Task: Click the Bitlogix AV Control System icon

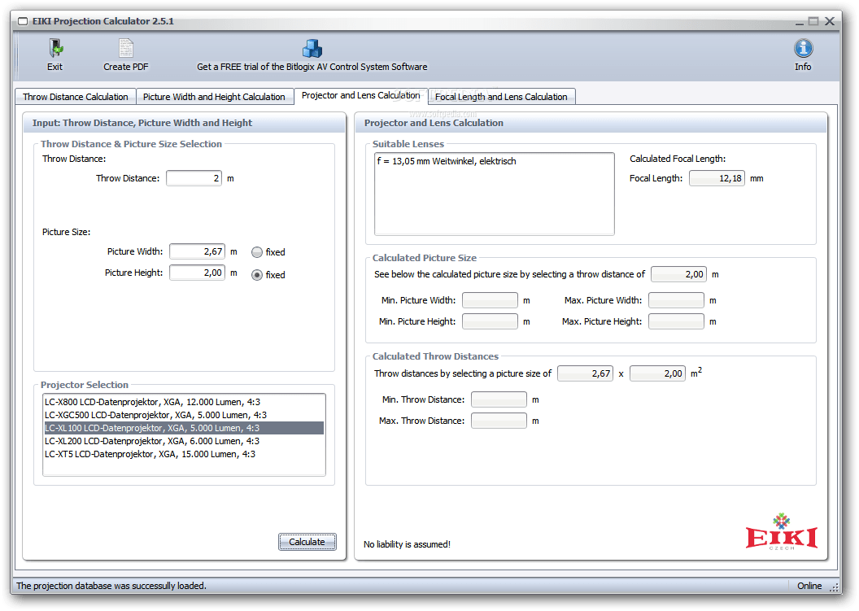Action: tap(312, 46)
